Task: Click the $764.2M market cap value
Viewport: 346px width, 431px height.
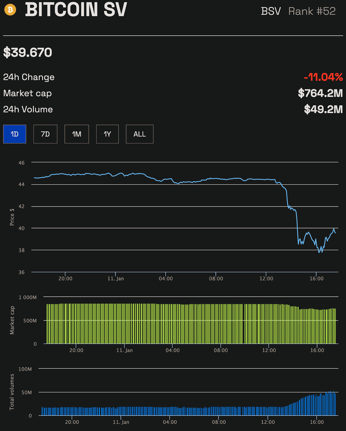Action: [320, 93]
